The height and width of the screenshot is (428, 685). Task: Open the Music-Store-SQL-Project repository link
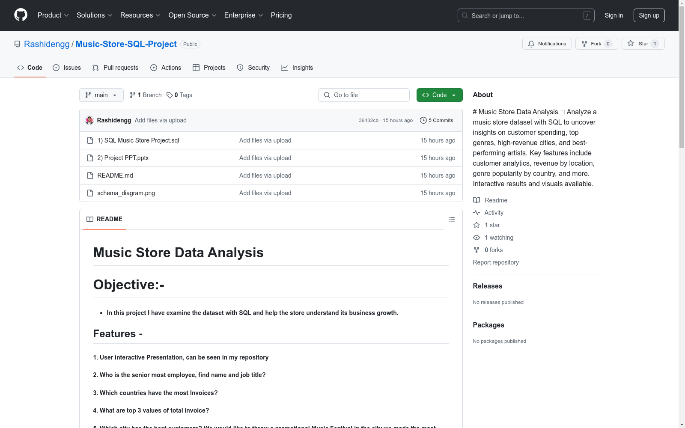(x=126, y=44)
